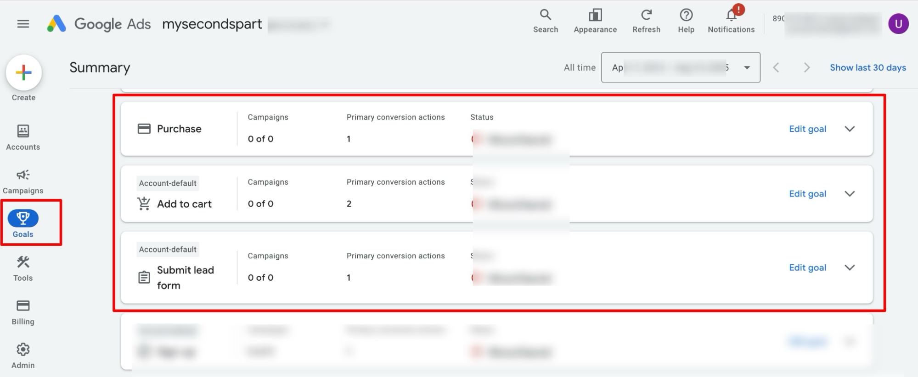Edit the Submit lead form goal

807,268
